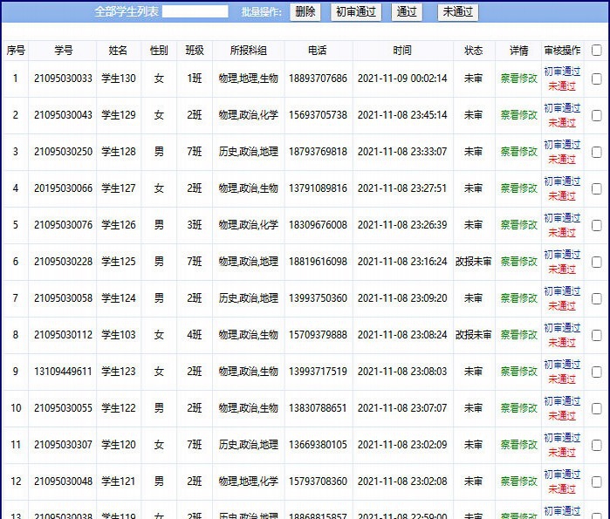The height and width of the screenshot is (519, 610).
Task: Click the 改报未审 status of 学生125
Action: click(x=474, y=262)
